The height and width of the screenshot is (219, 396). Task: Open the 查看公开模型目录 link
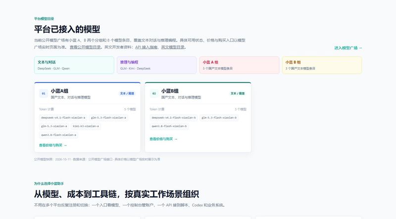point(85,47)
